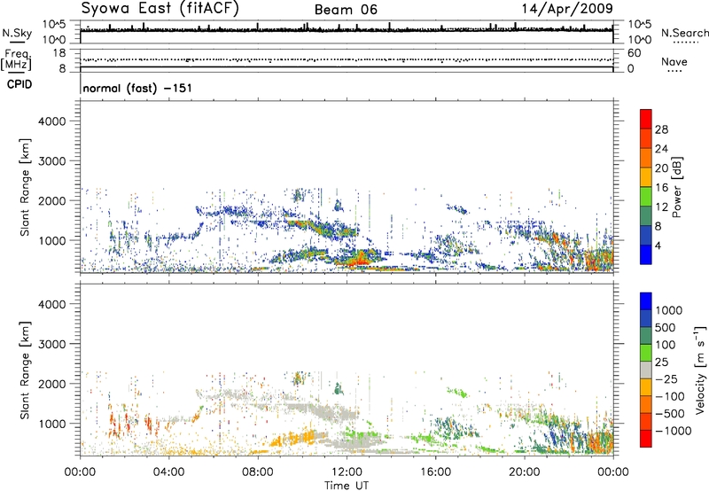This screenshot has height=491, width=709.
Task: Click the '04:00' time axis label
Action: point(168,472)
